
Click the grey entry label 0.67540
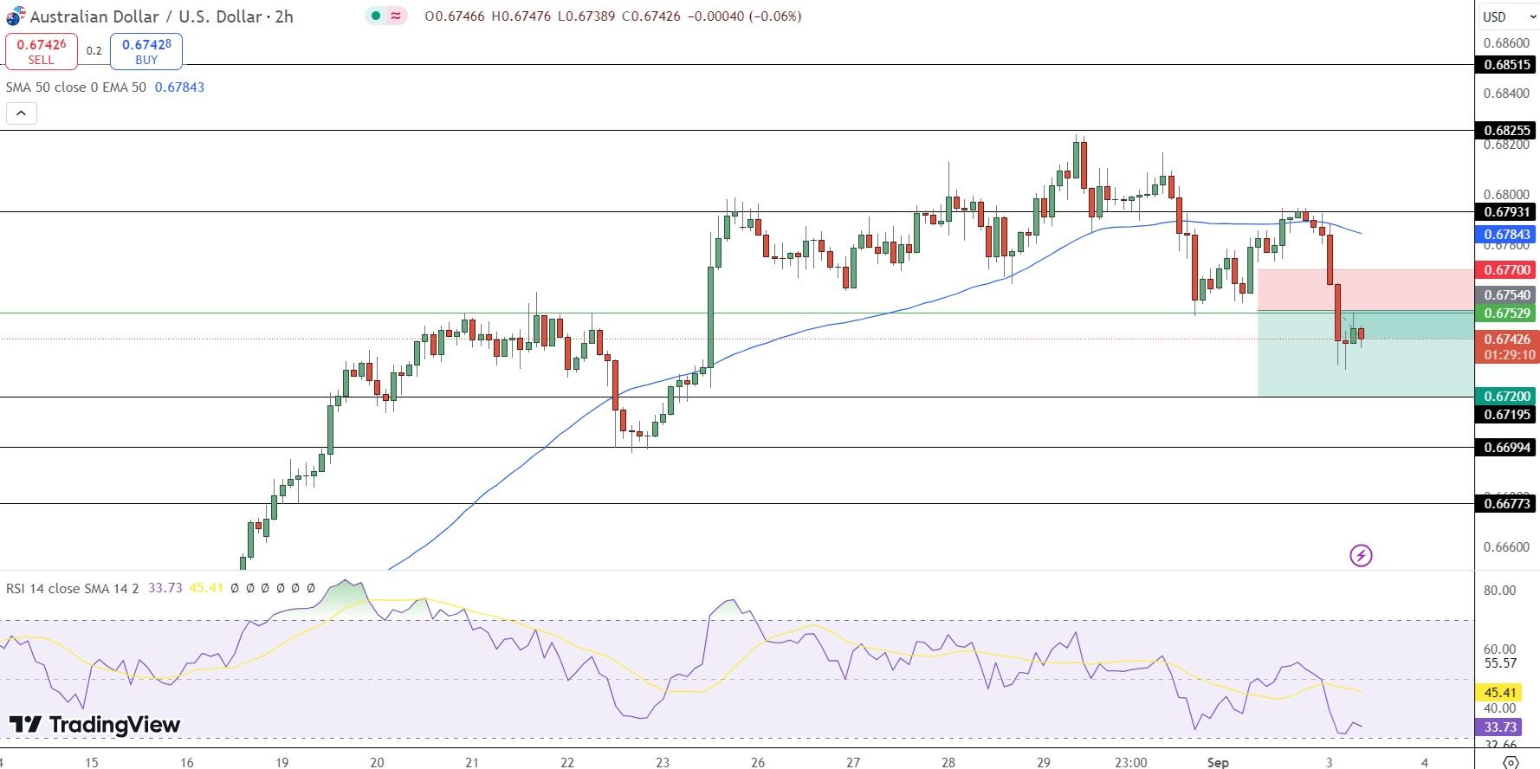(1506, 295)
